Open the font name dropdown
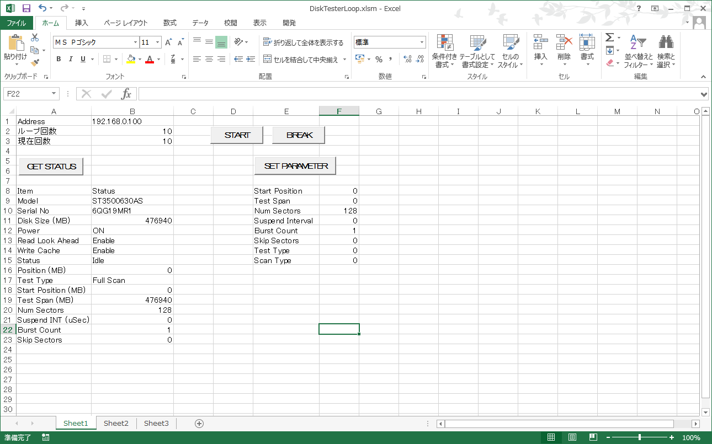The image size is (712, 444). tap(135, 42)
